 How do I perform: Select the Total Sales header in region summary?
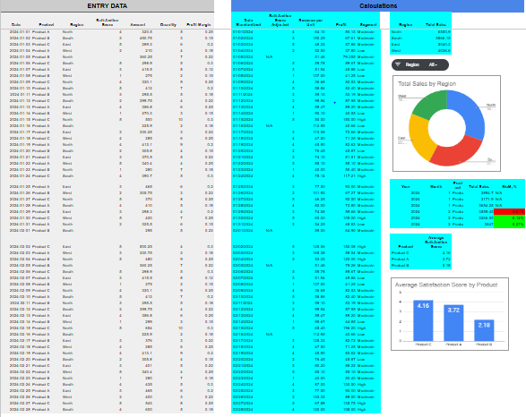[435, 24]
